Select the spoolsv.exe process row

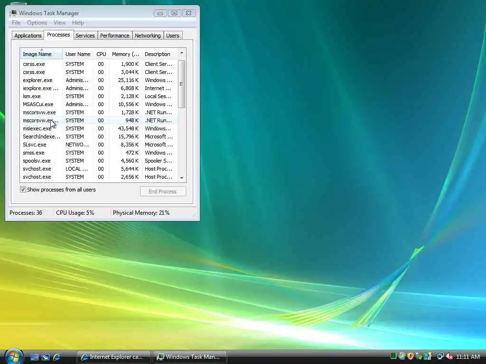99,161
